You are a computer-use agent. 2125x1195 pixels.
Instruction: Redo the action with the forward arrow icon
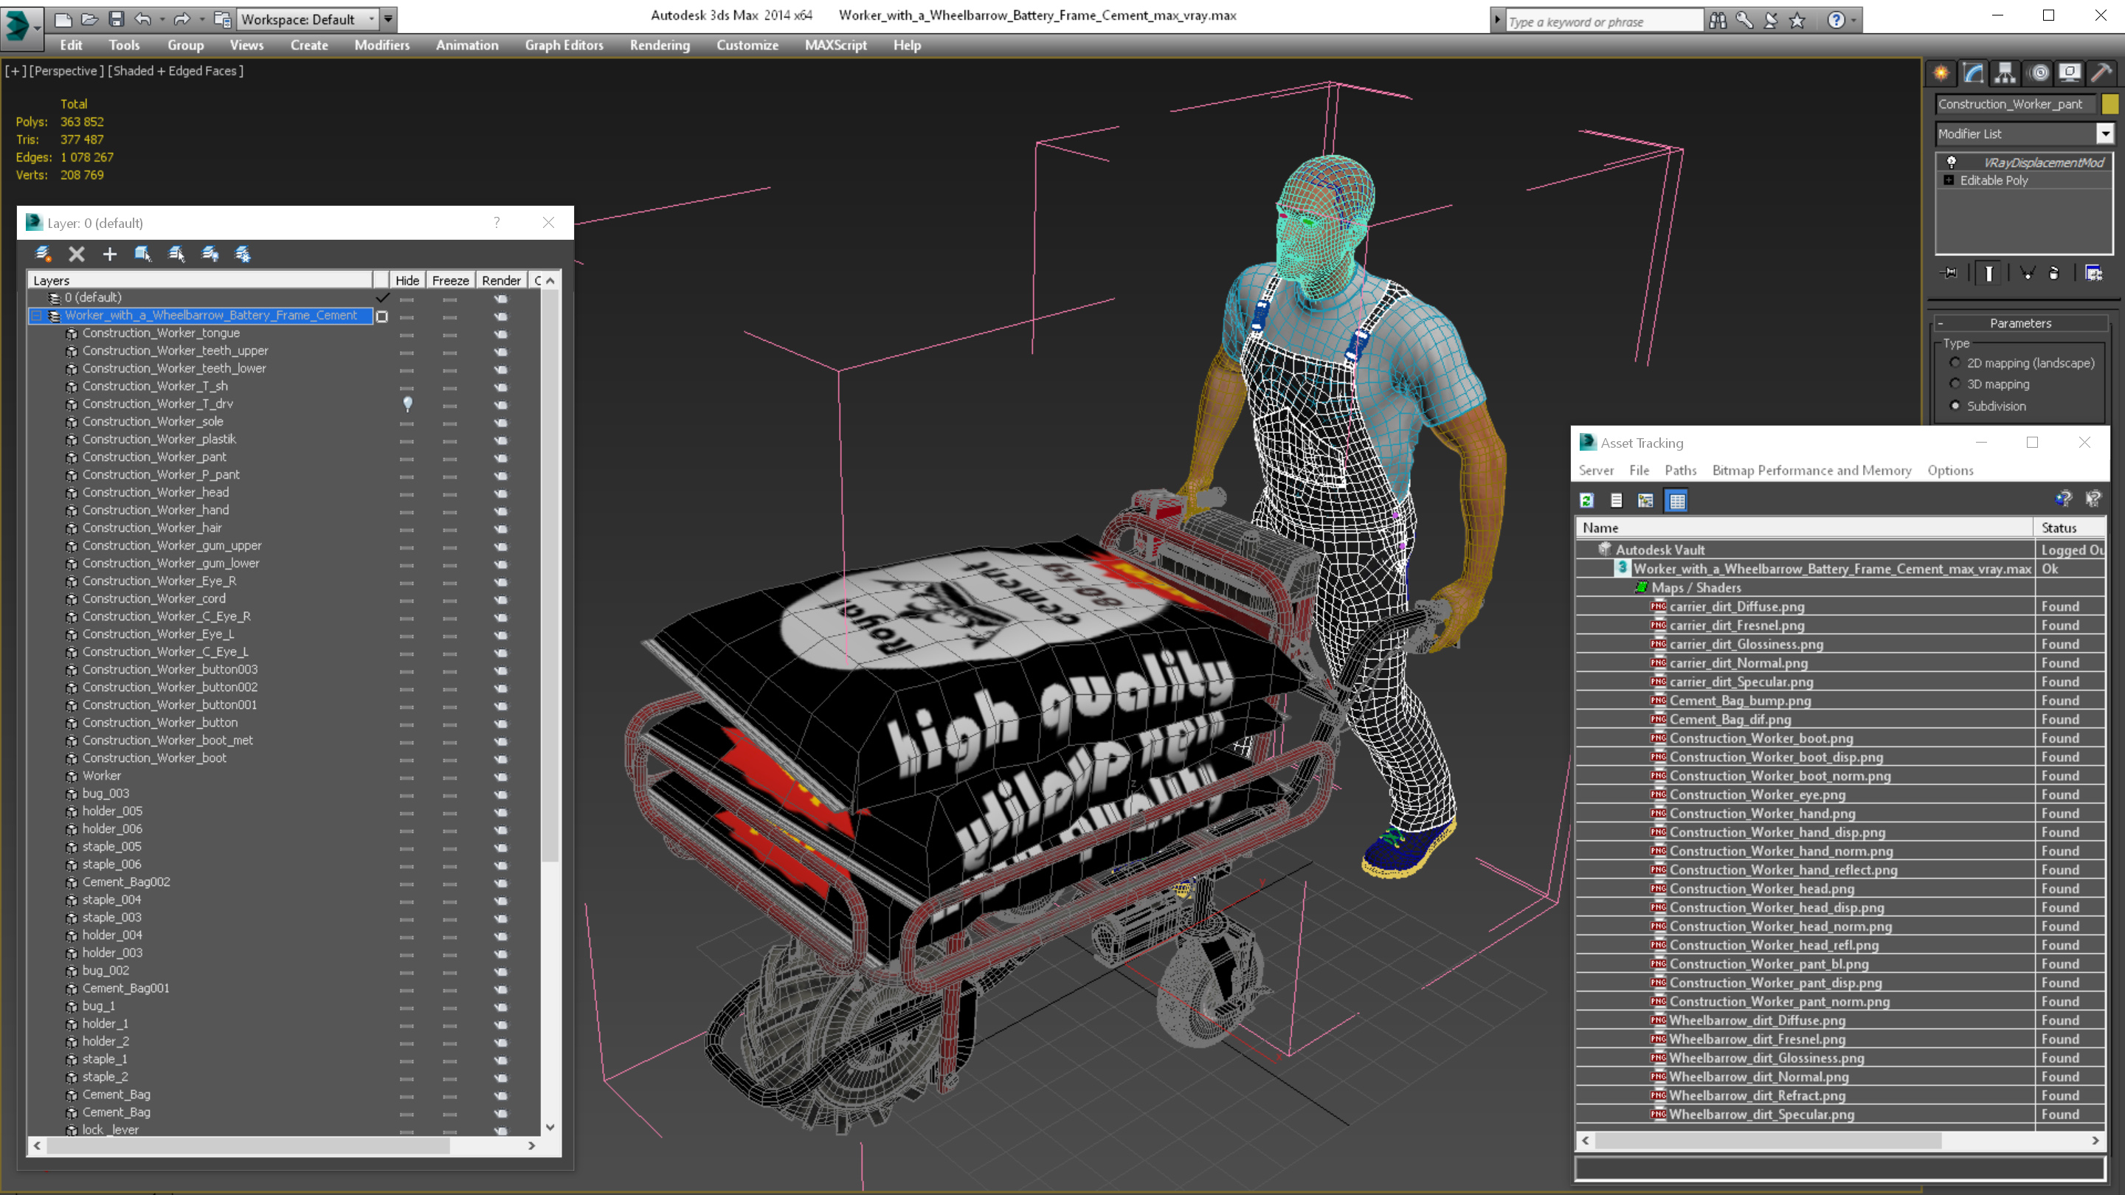(x=182, y=19)
